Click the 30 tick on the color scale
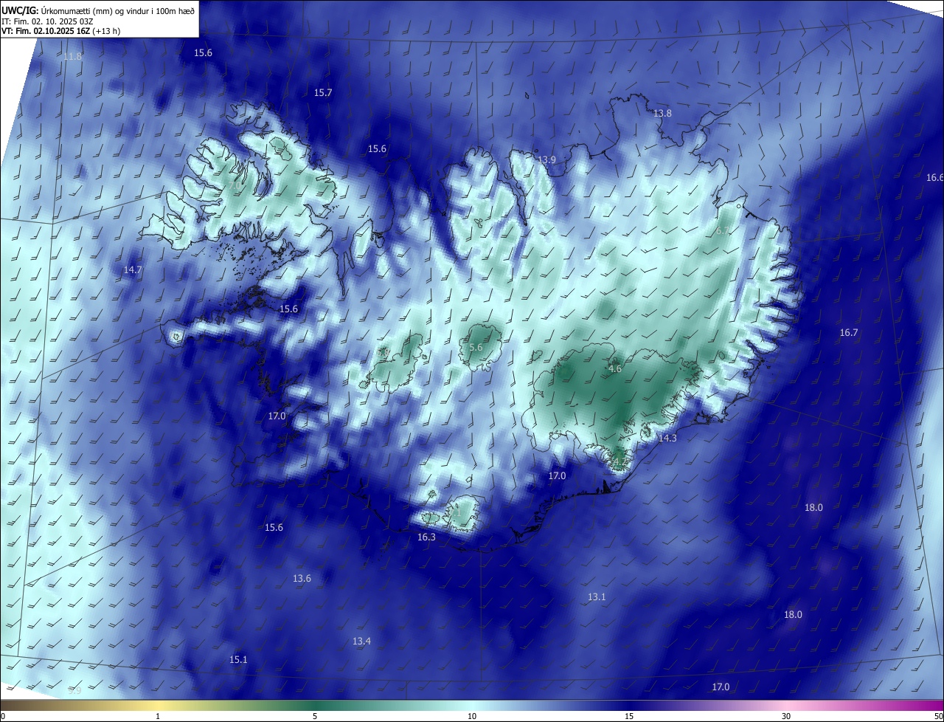944x722 pixels. pyautogui.click(x=786, y=716)
